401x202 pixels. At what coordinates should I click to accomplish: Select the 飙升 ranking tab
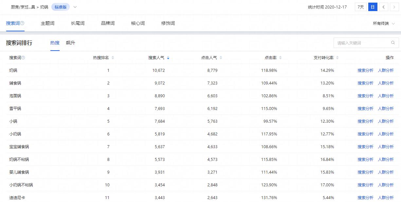(70, 43)
